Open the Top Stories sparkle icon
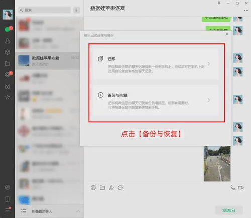 pyautogui.click(x=7, y=97)
